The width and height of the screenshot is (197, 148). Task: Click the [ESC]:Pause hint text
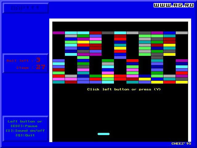(24, 126)
